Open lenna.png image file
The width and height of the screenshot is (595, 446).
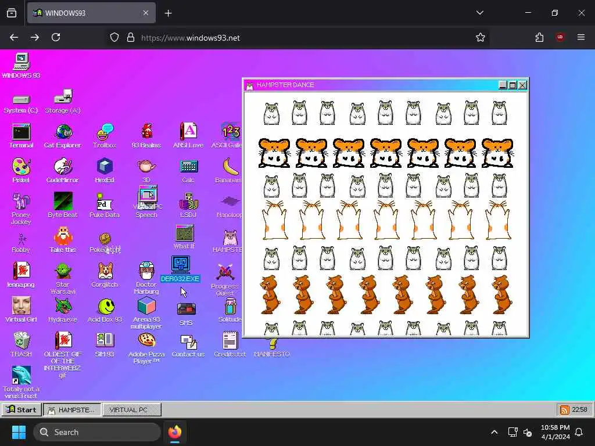tap(21, 275)
